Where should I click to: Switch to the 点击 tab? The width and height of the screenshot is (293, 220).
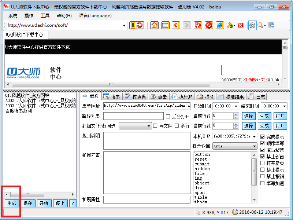[159, 97]
